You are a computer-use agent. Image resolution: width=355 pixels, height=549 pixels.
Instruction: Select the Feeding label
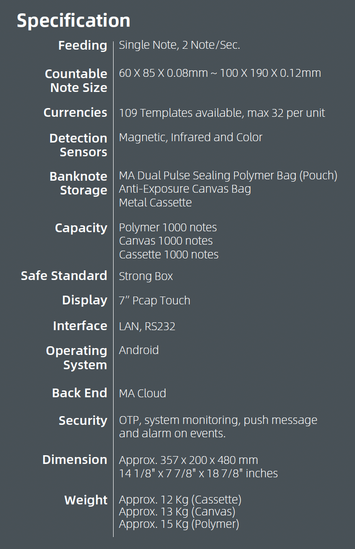tap(83, 46)
